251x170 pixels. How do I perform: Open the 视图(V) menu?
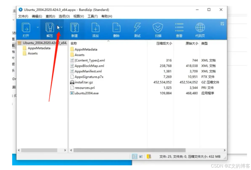click(x=79, y=16)
